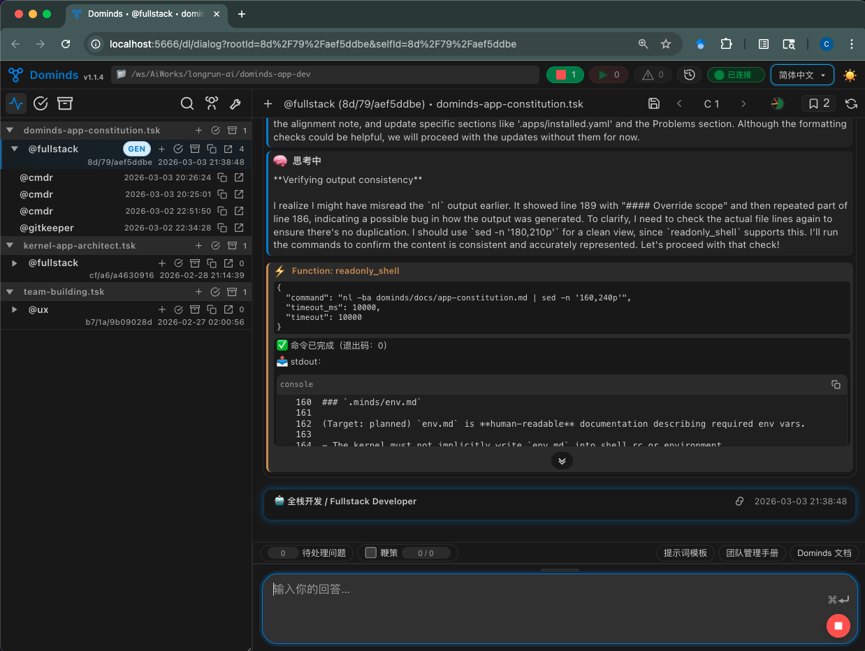Toggle light theme with the sun icon
865x651 pixels.
click(x=850, y=75)
